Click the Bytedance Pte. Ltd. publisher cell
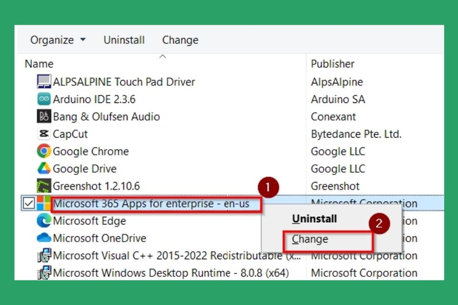458x305 pixels. point(356,134)
